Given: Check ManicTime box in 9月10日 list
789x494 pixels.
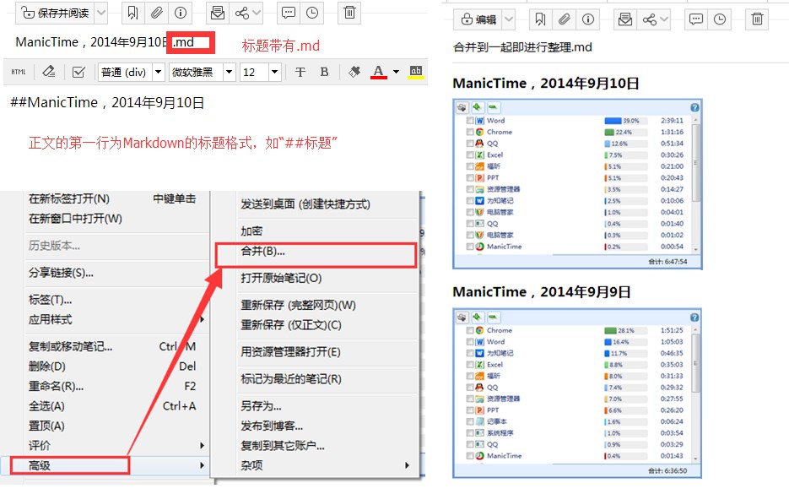Looking at the screenshot, I should pyautogui.click(x=469, y=247).
